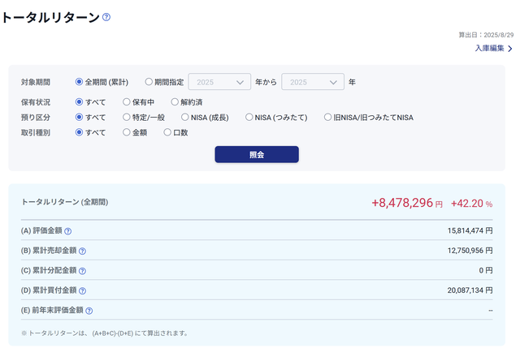520x348 pixels.
Task: Click the 照会 search button
Action: coord(257,154)
